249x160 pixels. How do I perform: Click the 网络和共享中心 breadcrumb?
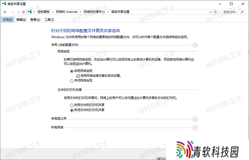[x=94, y=12]
